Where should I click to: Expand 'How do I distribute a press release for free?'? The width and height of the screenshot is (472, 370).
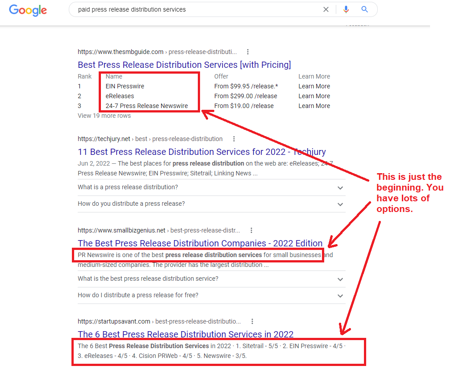click(x=211, y=295)
